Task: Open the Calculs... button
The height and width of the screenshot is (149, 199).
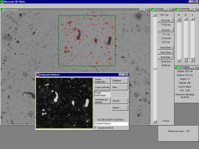Action: (120, 107)
